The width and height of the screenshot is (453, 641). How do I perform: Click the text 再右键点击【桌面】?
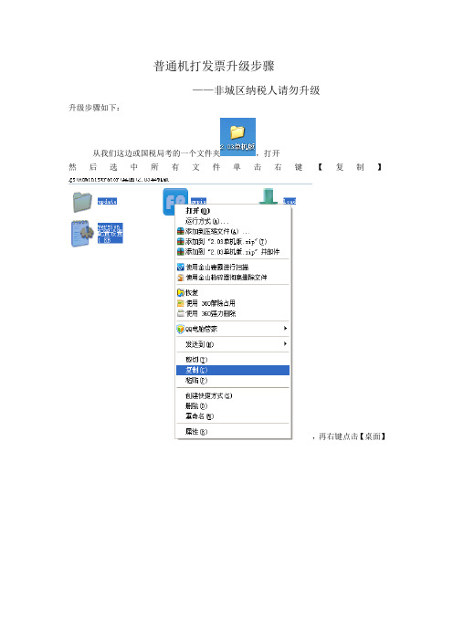(352, 436)
